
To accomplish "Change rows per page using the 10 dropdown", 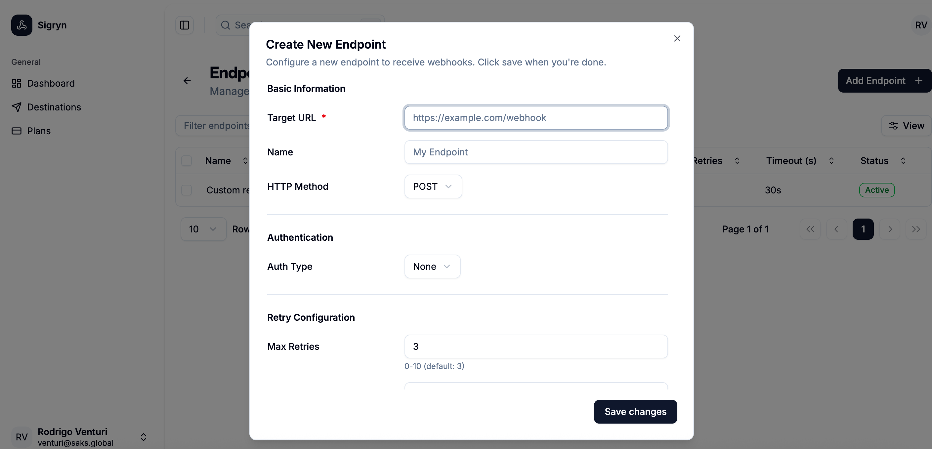I will (x=203, y=229).
